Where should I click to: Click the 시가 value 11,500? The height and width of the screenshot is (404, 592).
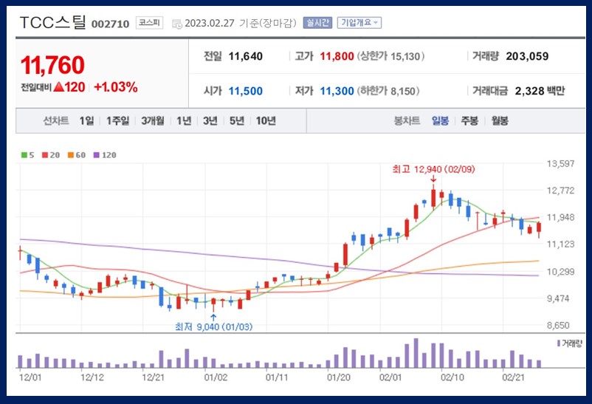tap(245, 91)
